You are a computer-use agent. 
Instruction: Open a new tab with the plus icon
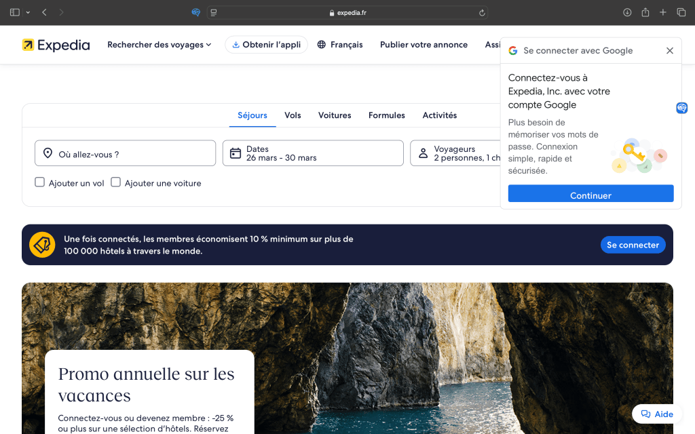point(662,12)
